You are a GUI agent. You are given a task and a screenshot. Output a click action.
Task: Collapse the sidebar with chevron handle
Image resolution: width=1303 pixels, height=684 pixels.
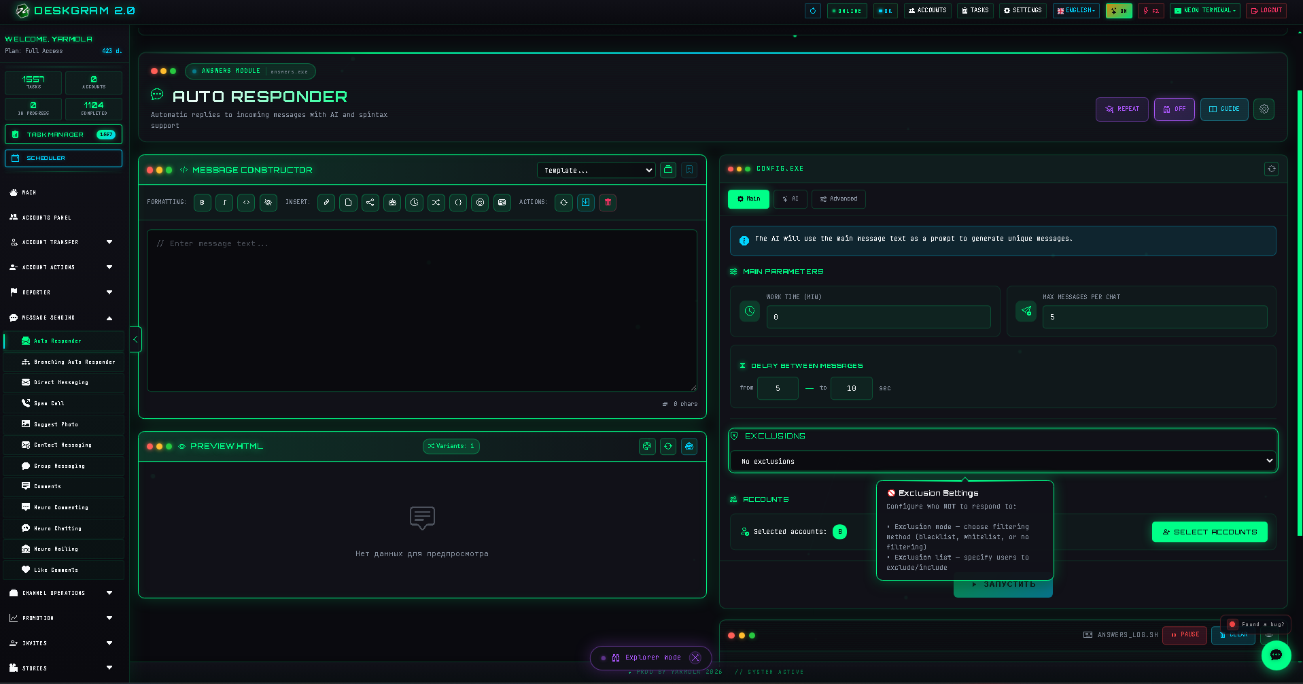[x=135, y=339]
